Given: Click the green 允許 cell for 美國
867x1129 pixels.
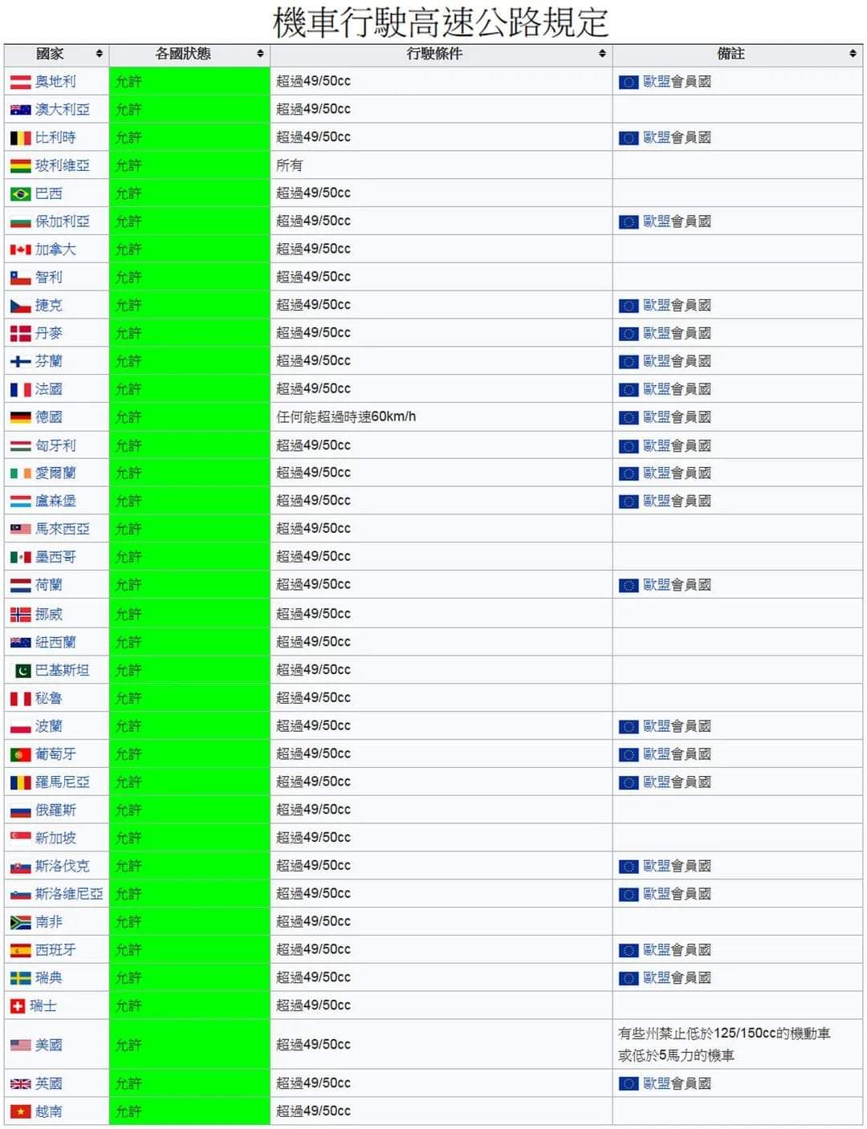Looking at the screenshot, I should coord(189,1045).
